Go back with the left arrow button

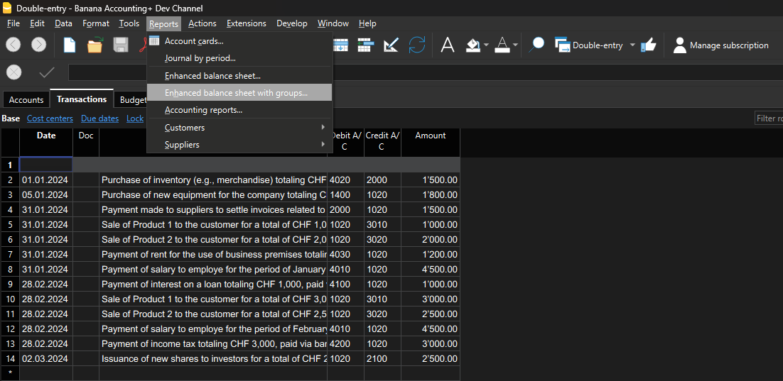click(13, 45)
